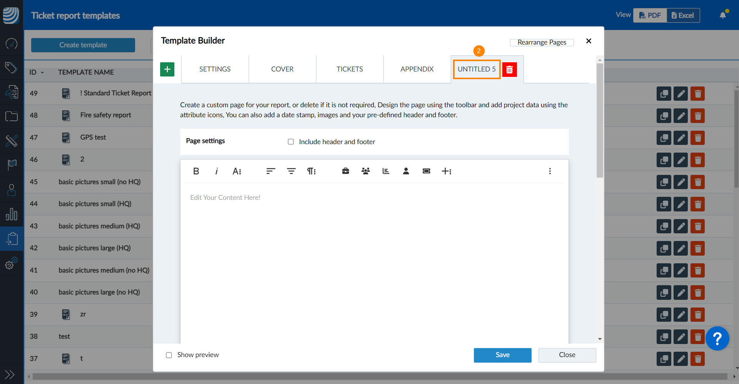Switch to the TICKETS tab
This screenshot has width=739, height=384.
coord(349,69)
